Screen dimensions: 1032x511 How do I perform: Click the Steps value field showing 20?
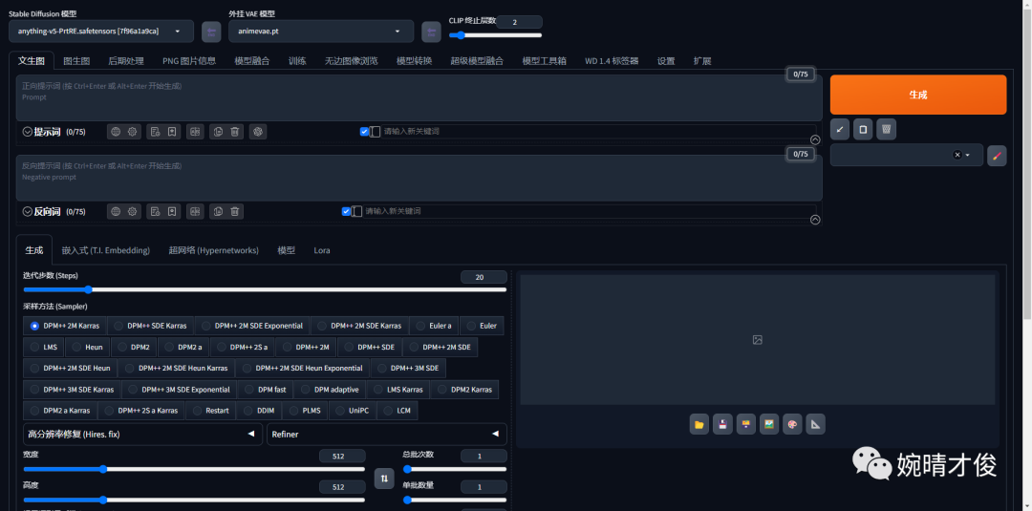484,278
